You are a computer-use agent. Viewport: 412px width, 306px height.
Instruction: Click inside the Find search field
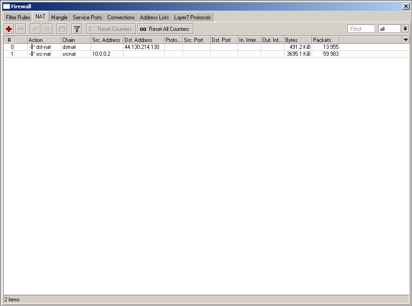(x=361, y=29)
